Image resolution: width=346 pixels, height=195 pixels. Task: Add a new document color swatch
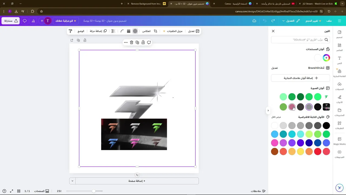pyautogui.click(x=326, y=58)
